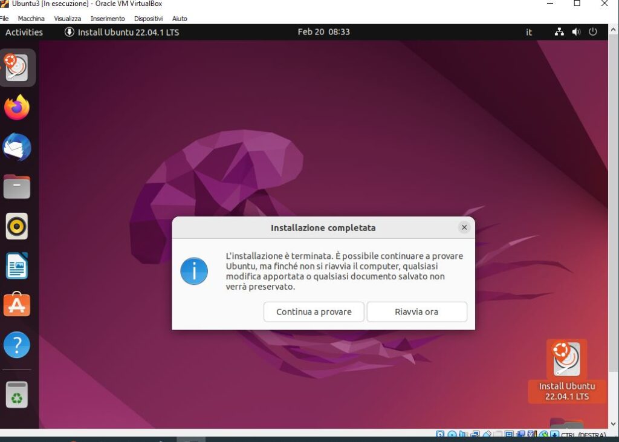Open Ubuntu Software from the dock
This screenshot has width=619, height=442.
click(x=16, y=305)
